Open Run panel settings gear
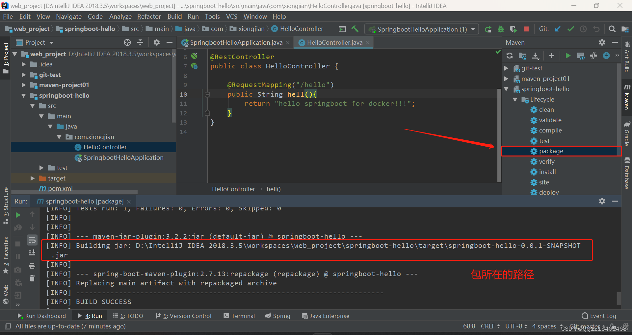This screenshot has height=335, width=632. pos(602,201)
